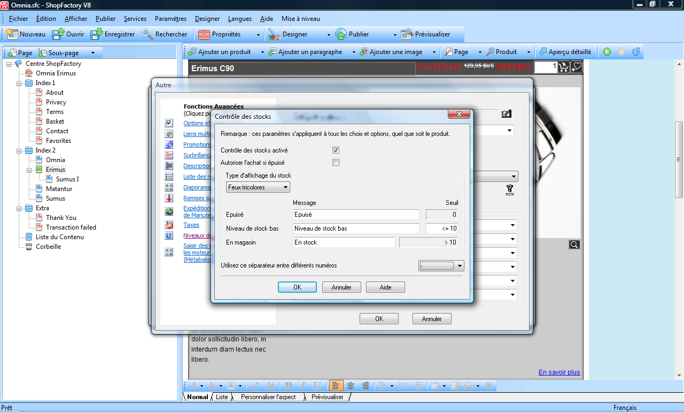Viewport: 684px width, 412px height.
Task: Uncheck Contrôle des stocks activé
Action: [x=336, y=150]
